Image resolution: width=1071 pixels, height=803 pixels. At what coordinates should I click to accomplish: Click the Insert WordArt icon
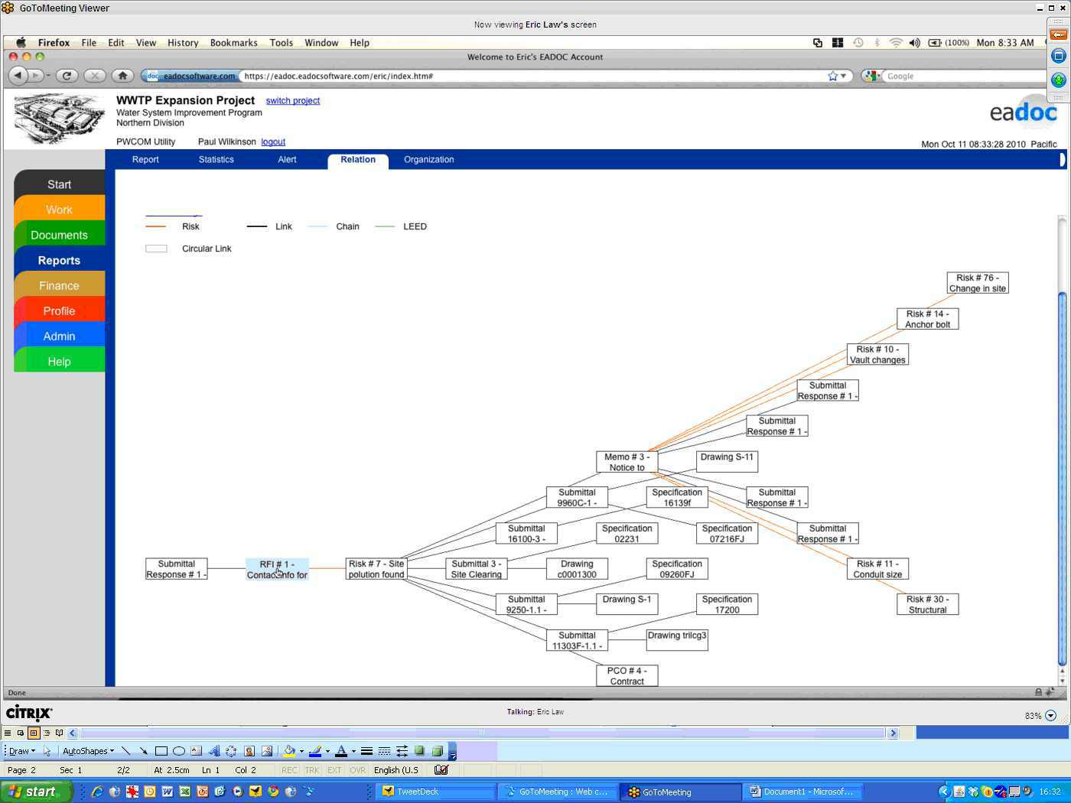(214, 751)
